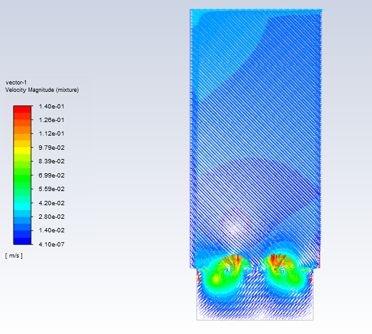Screen dimensions: 372x334
Task: Click the dark blue bottom colormap band
Action: [x=22, y=241]
